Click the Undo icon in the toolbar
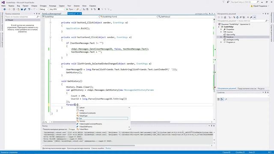Viewport: 274px width, 154px height. 29,9
